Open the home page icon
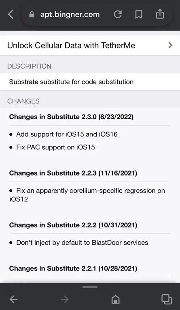The image size is (180, 310). [x=115, y=300]
